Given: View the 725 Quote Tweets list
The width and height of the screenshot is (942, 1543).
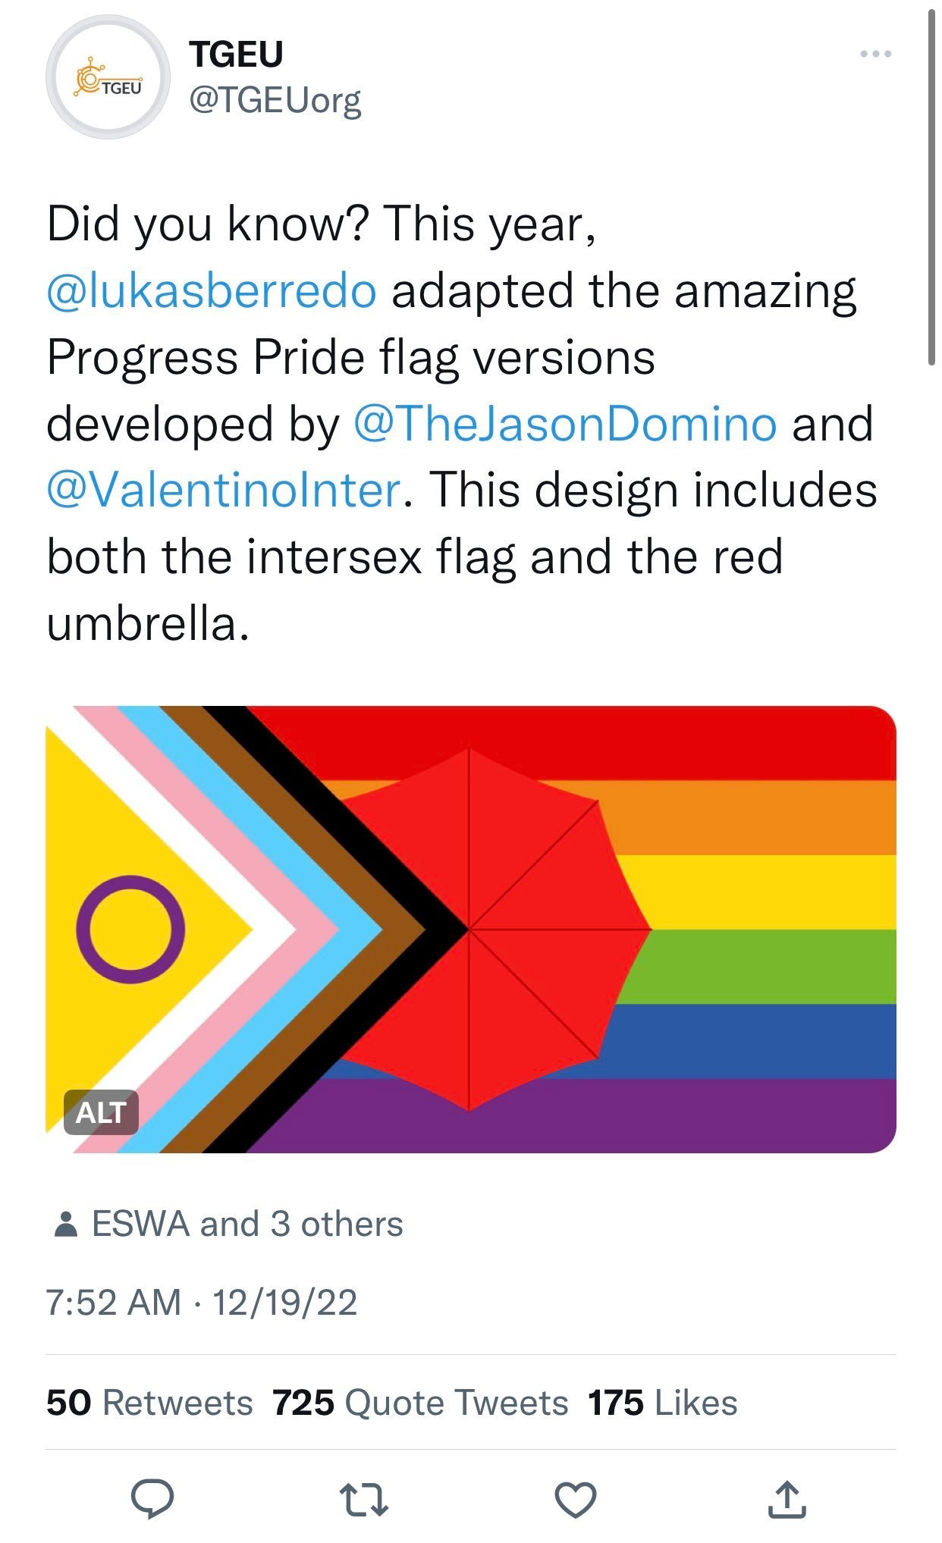Looking at the screenshot, I should coord(421,1403).
